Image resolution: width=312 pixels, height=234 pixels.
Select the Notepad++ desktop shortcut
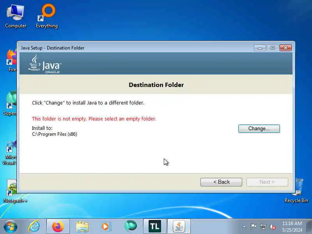12,191
